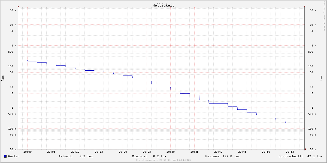Click the 20:45 x-axis time label

point(242,152)
